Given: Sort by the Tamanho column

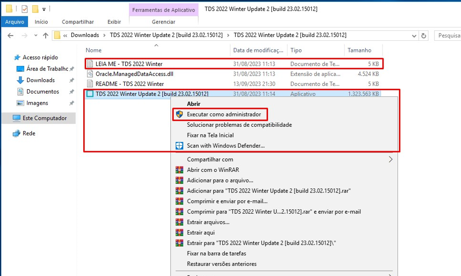Looking at the screenshot, I should click(359, 50).
